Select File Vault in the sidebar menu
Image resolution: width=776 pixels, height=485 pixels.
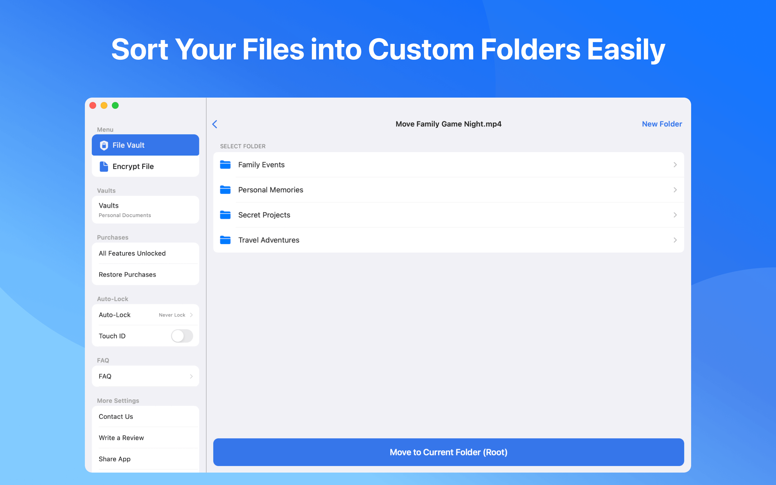click(145, 145)
